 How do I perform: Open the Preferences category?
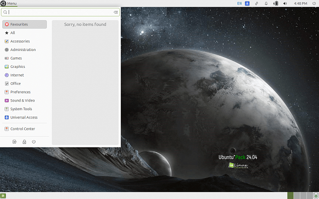[x=25, y=92]
